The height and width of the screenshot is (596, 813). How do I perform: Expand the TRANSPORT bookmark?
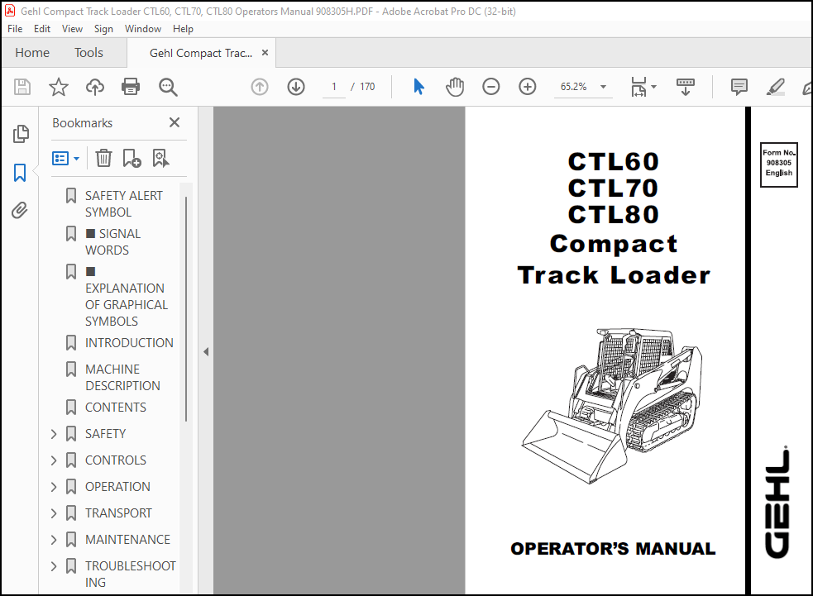(x=54, y=513)
